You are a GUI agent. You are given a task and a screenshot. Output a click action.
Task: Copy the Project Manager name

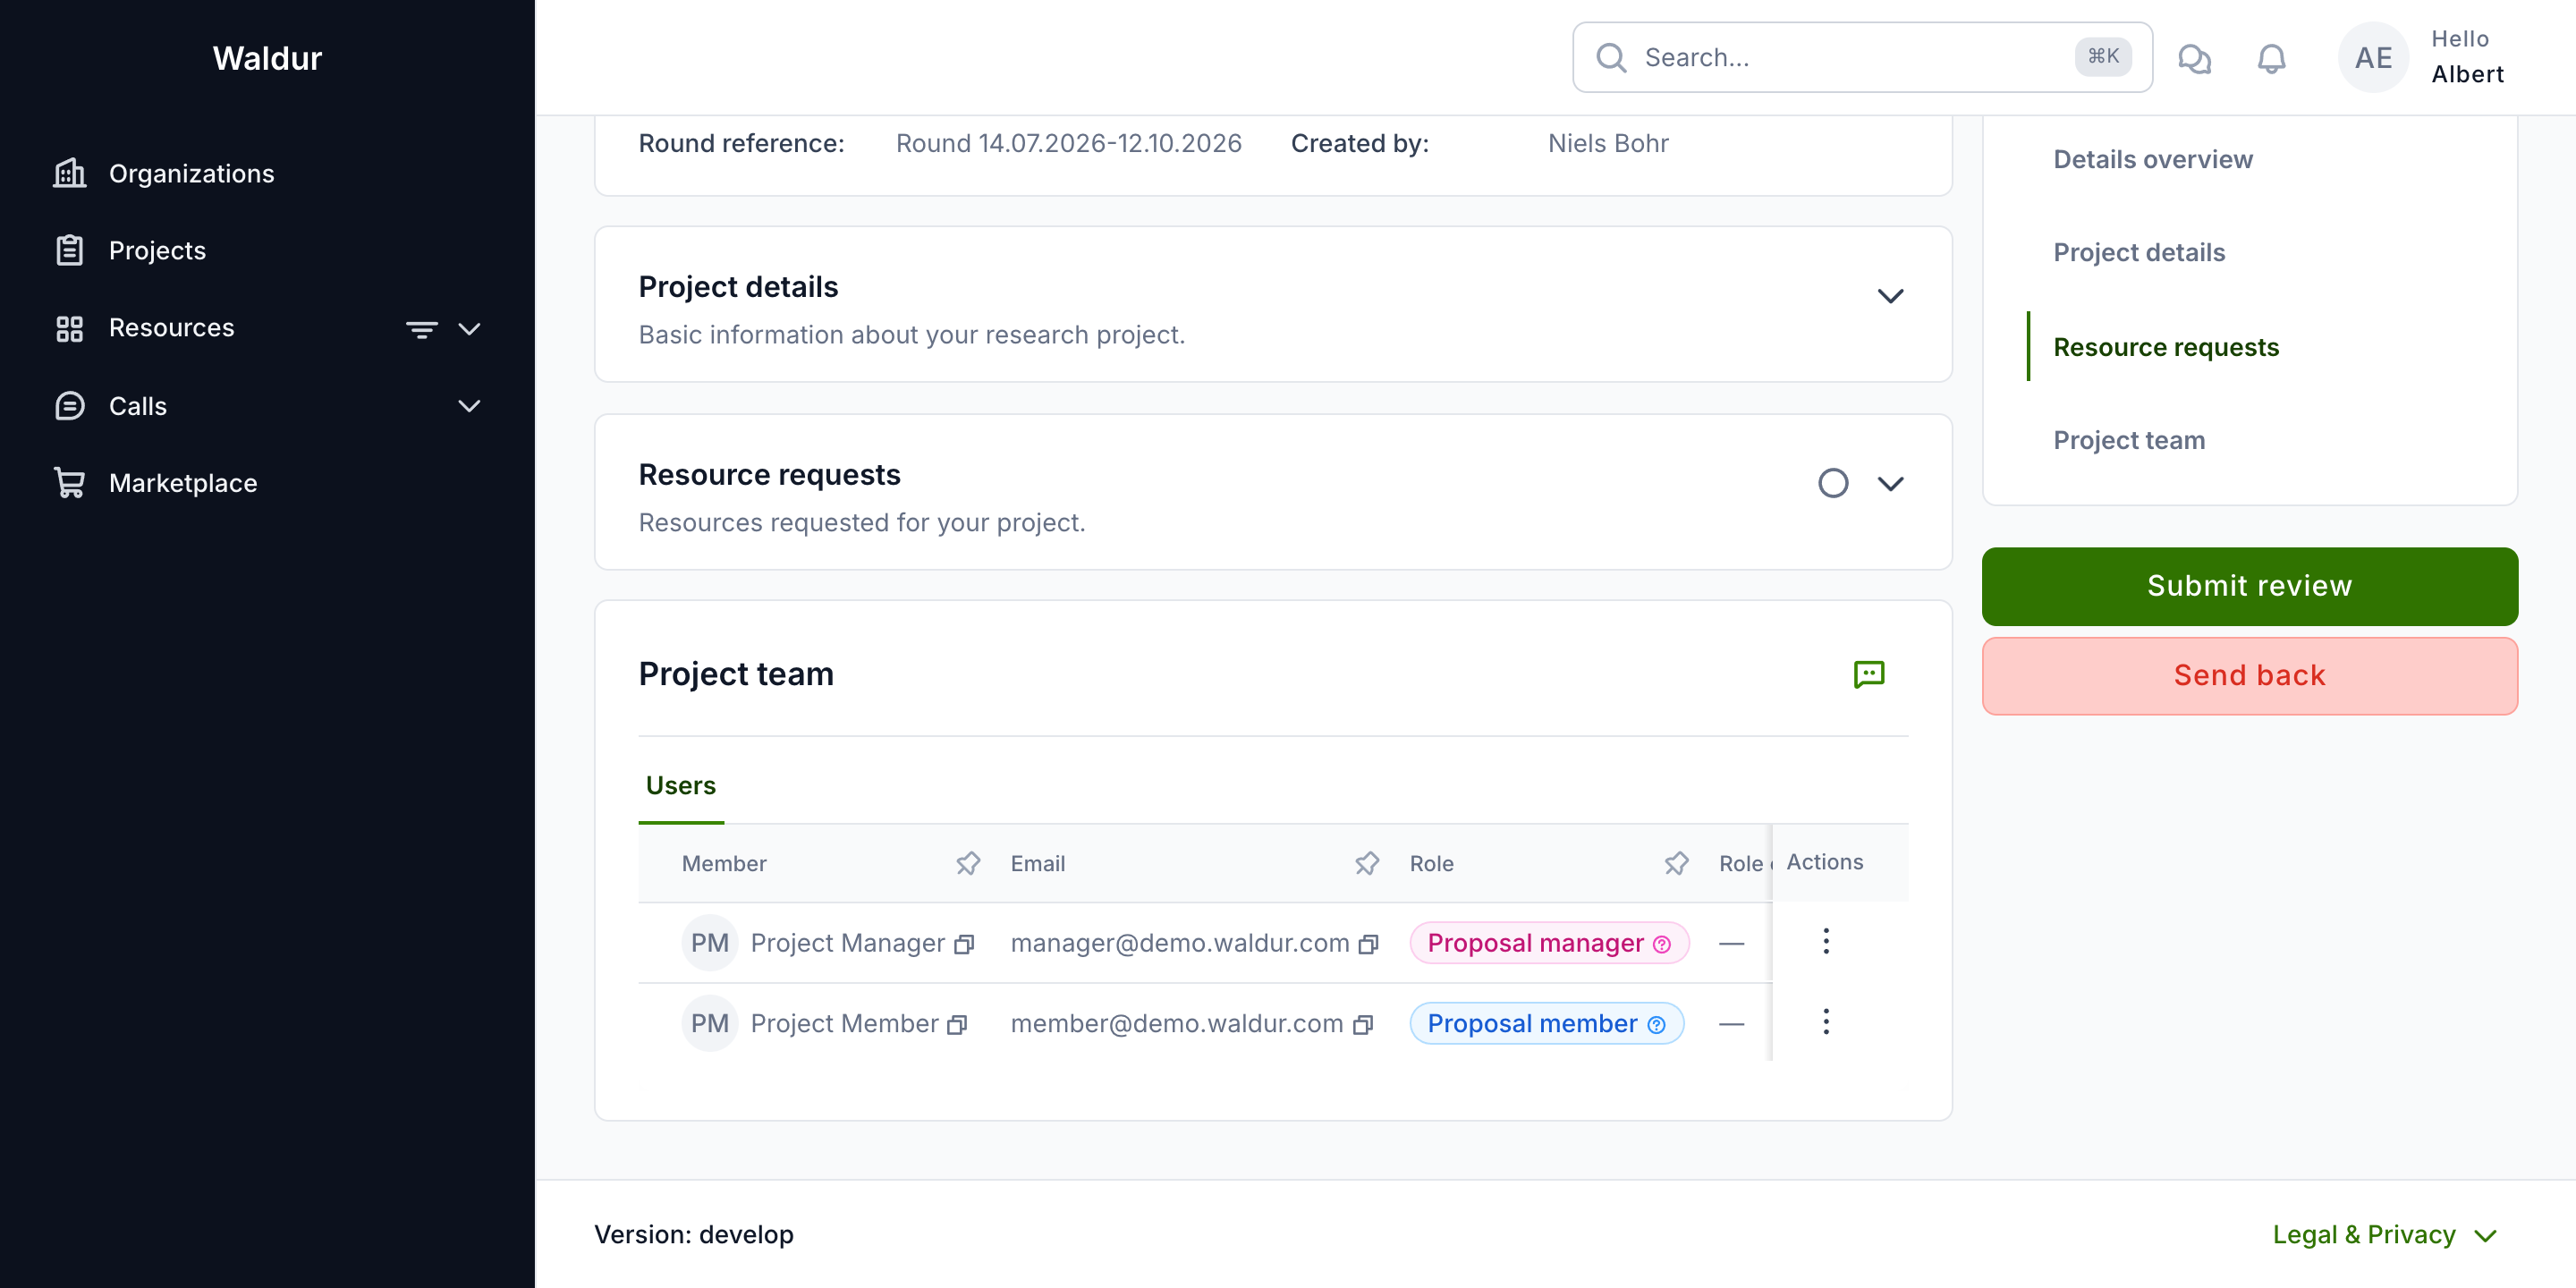point(963,944)
